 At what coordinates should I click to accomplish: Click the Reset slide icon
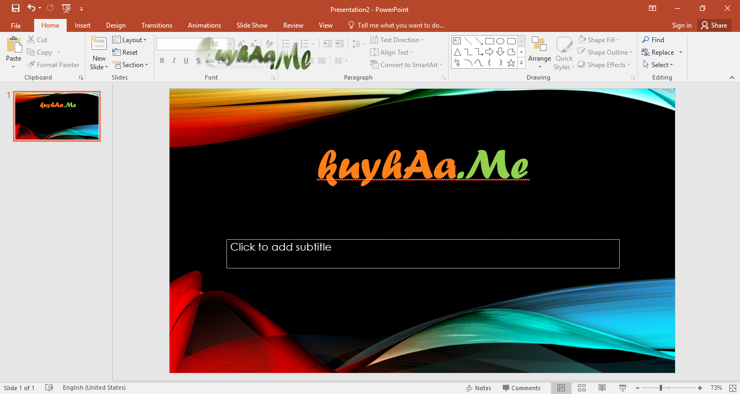pos(125,52)
